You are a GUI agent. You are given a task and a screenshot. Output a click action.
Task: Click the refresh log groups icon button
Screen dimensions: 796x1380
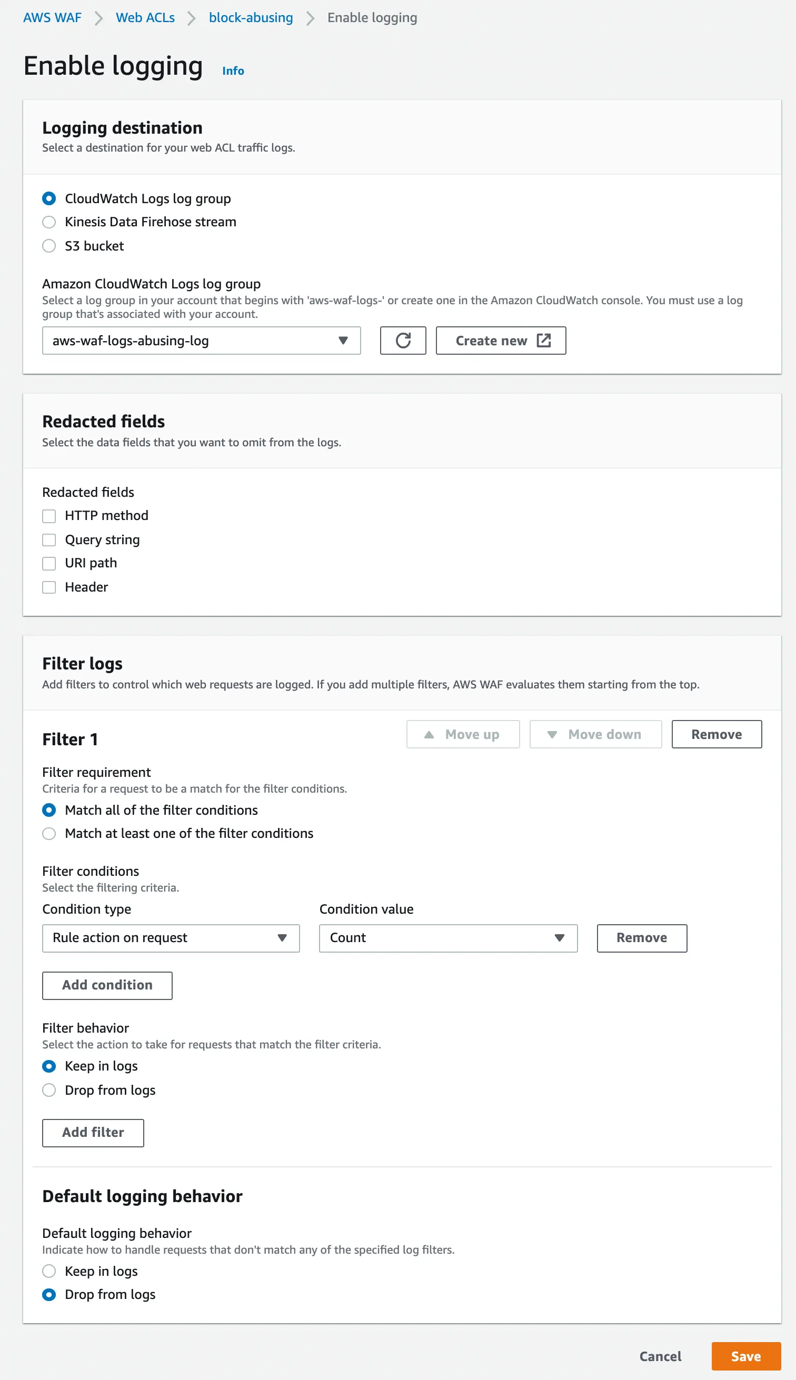coord(402,341)
